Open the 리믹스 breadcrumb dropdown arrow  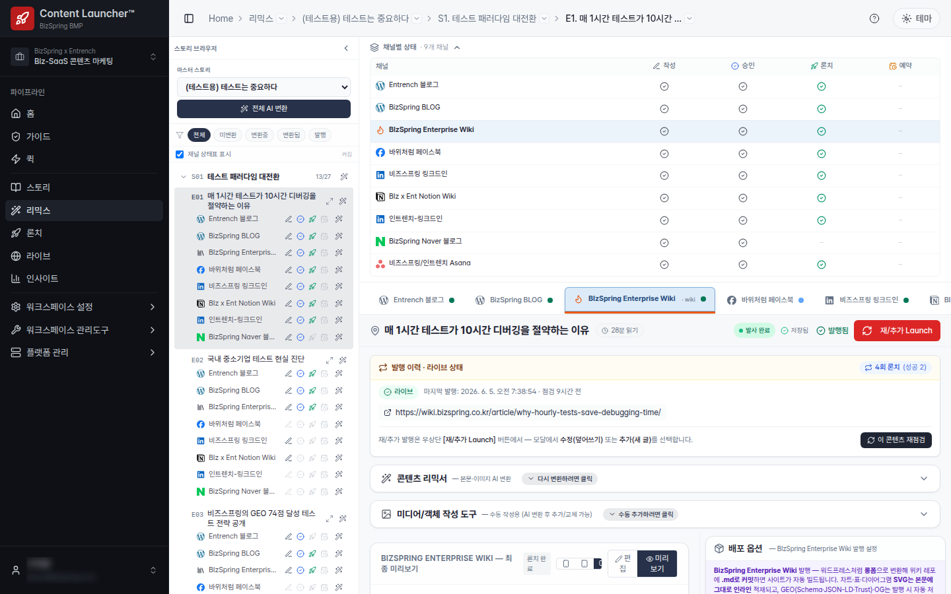(x=281, y=18)
